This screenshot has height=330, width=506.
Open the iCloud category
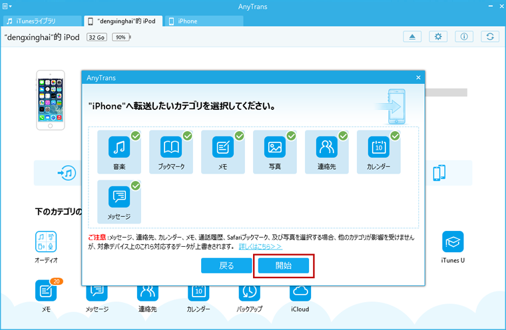(300, 299)
